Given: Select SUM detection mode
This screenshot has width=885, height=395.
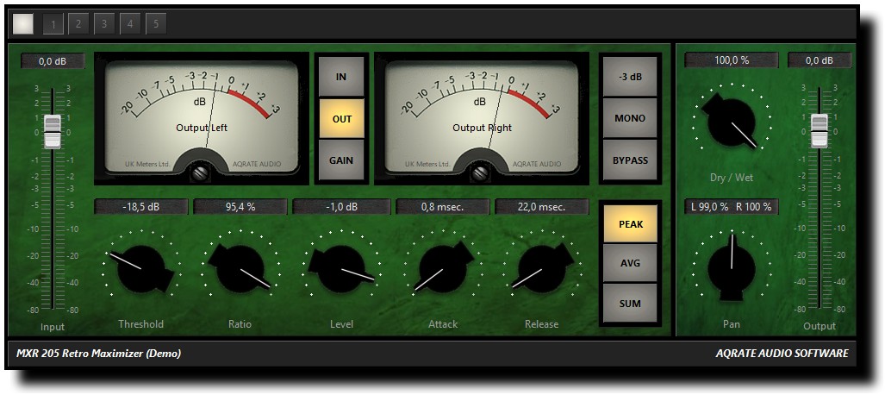Looking at the screenshot, I should [630, 304].
